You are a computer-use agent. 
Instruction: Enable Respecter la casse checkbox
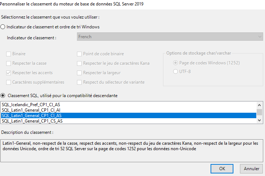(9, 63)
